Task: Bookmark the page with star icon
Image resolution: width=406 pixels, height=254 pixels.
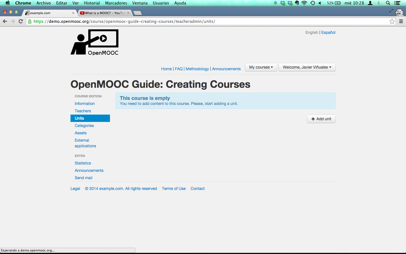Action: 392,21
